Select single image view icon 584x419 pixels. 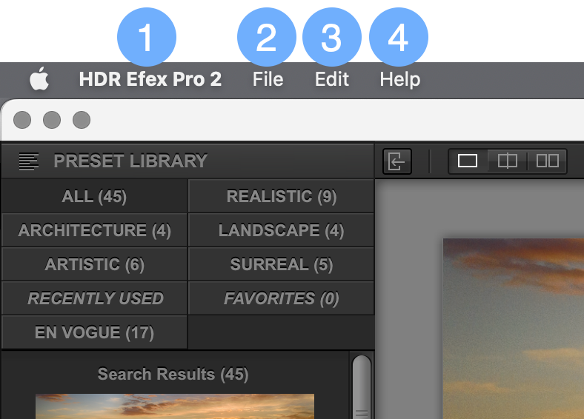(468, 161)
